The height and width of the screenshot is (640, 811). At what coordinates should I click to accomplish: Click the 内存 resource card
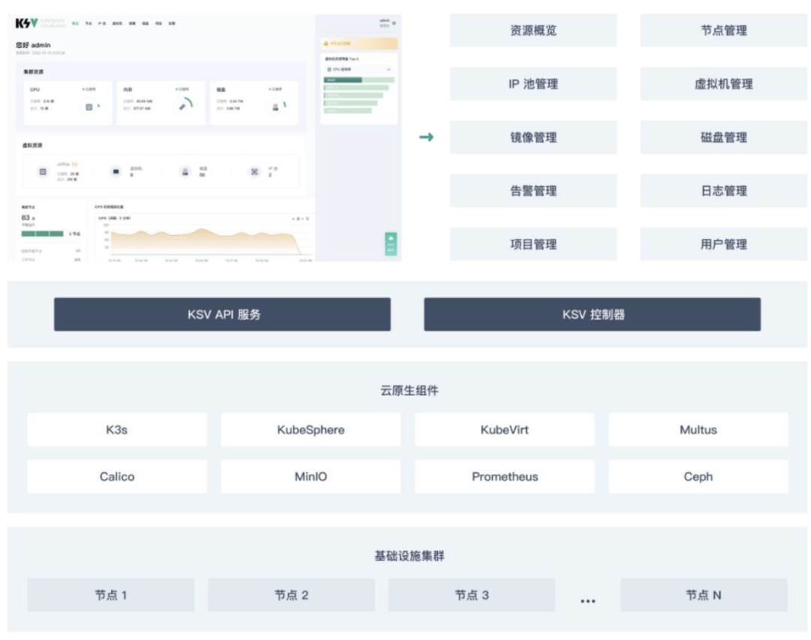click(x=161, y=102)
